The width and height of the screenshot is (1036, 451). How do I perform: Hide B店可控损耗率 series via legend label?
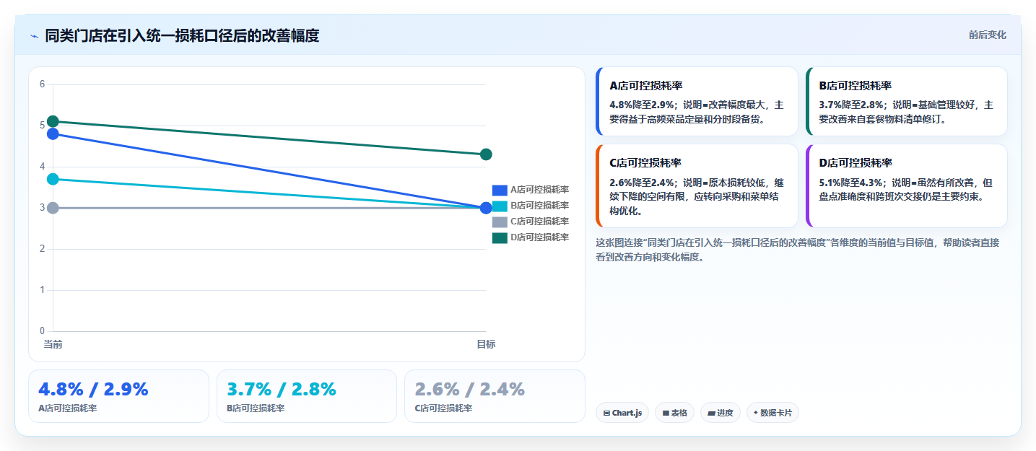click(x=539, y=206)
